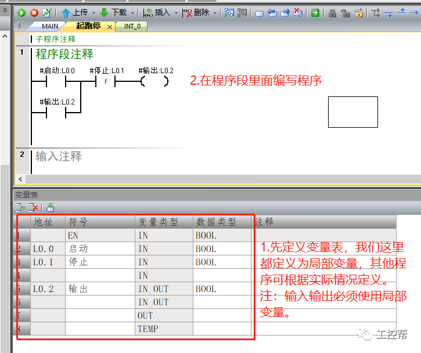
Task: Click the toggle bookmark icon
Action: click(x=260, y=13)
